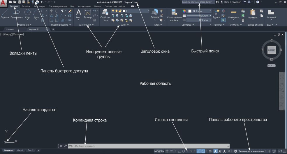The height and width of the screenshot is (154, 287).
Task: Click the Undo arrow icon
Action: point(42,2)
